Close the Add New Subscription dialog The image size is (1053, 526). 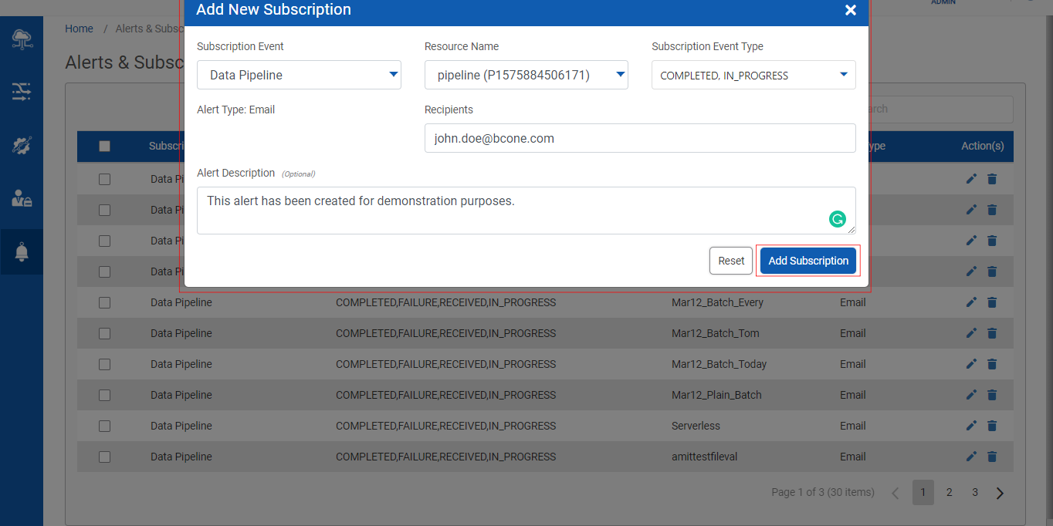pos(850,10)
